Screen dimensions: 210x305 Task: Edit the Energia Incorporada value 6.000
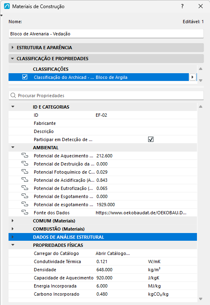click(x=102, y=286)
